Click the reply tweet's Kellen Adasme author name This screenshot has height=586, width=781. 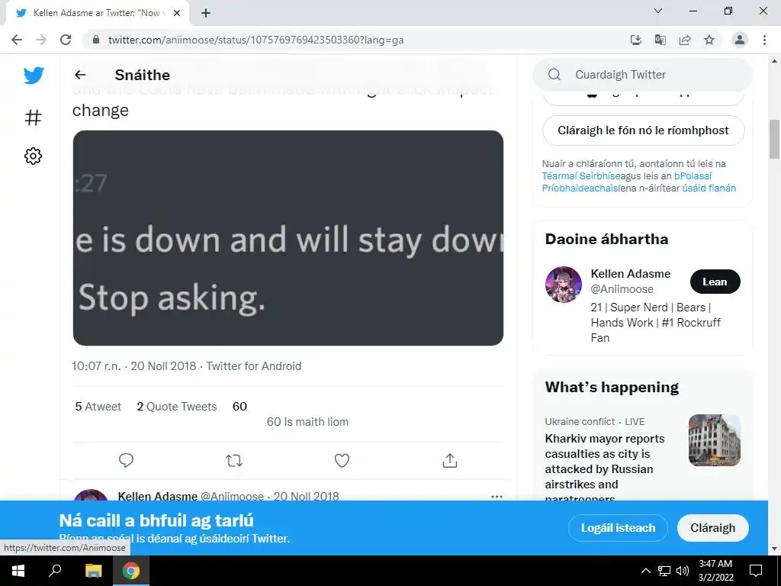[x=157, y=496]
